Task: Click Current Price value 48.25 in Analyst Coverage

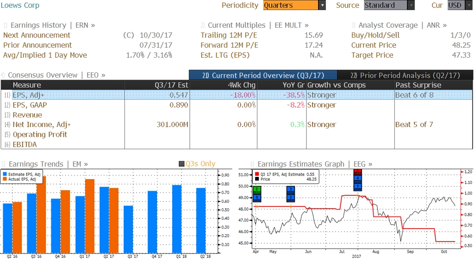Action: point(462,45)
